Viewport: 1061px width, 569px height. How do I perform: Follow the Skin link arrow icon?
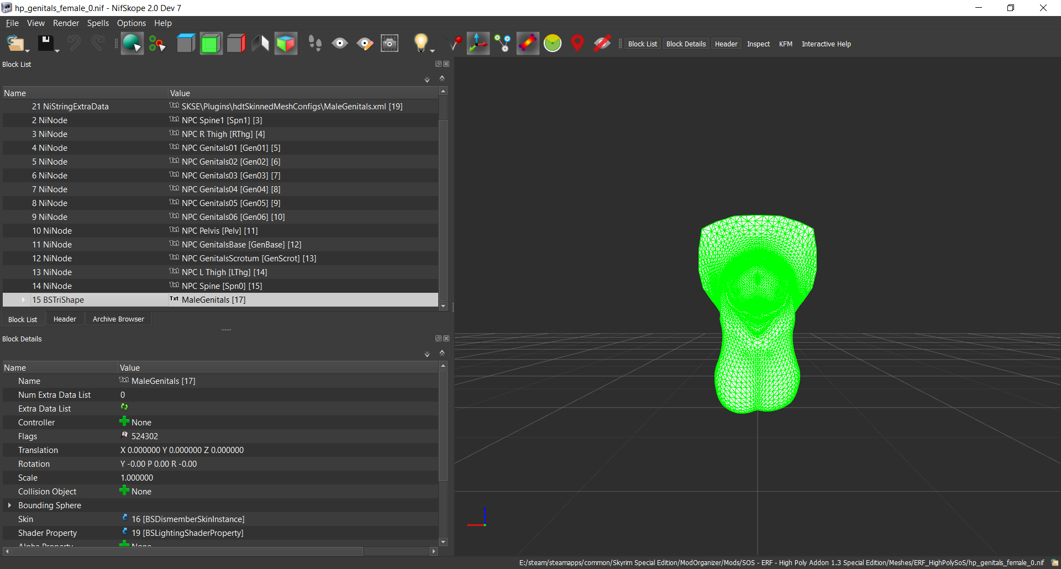pyautogui.click(x=125, y=518)
